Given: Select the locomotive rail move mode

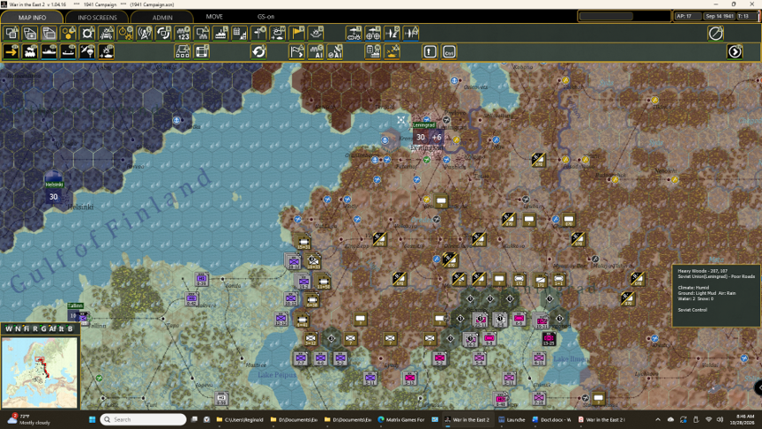Looking at the screenshot, I should pos(30,51).
